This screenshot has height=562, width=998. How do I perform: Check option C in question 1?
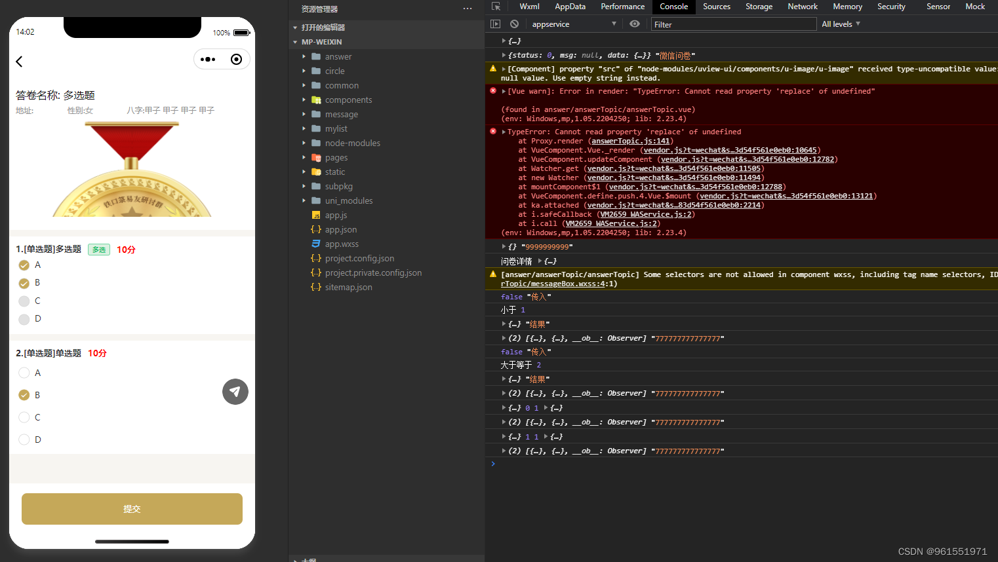point(24,301)
